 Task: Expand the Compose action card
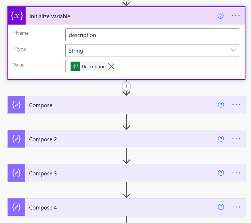tap(116, 105)
